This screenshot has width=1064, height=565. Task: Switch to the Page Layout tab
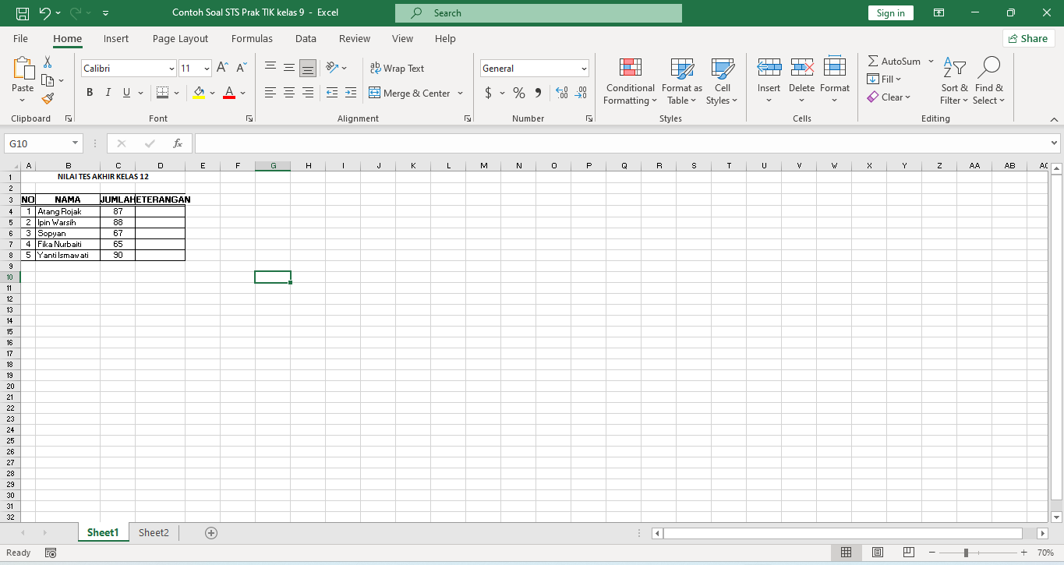(x=180, y=38)
